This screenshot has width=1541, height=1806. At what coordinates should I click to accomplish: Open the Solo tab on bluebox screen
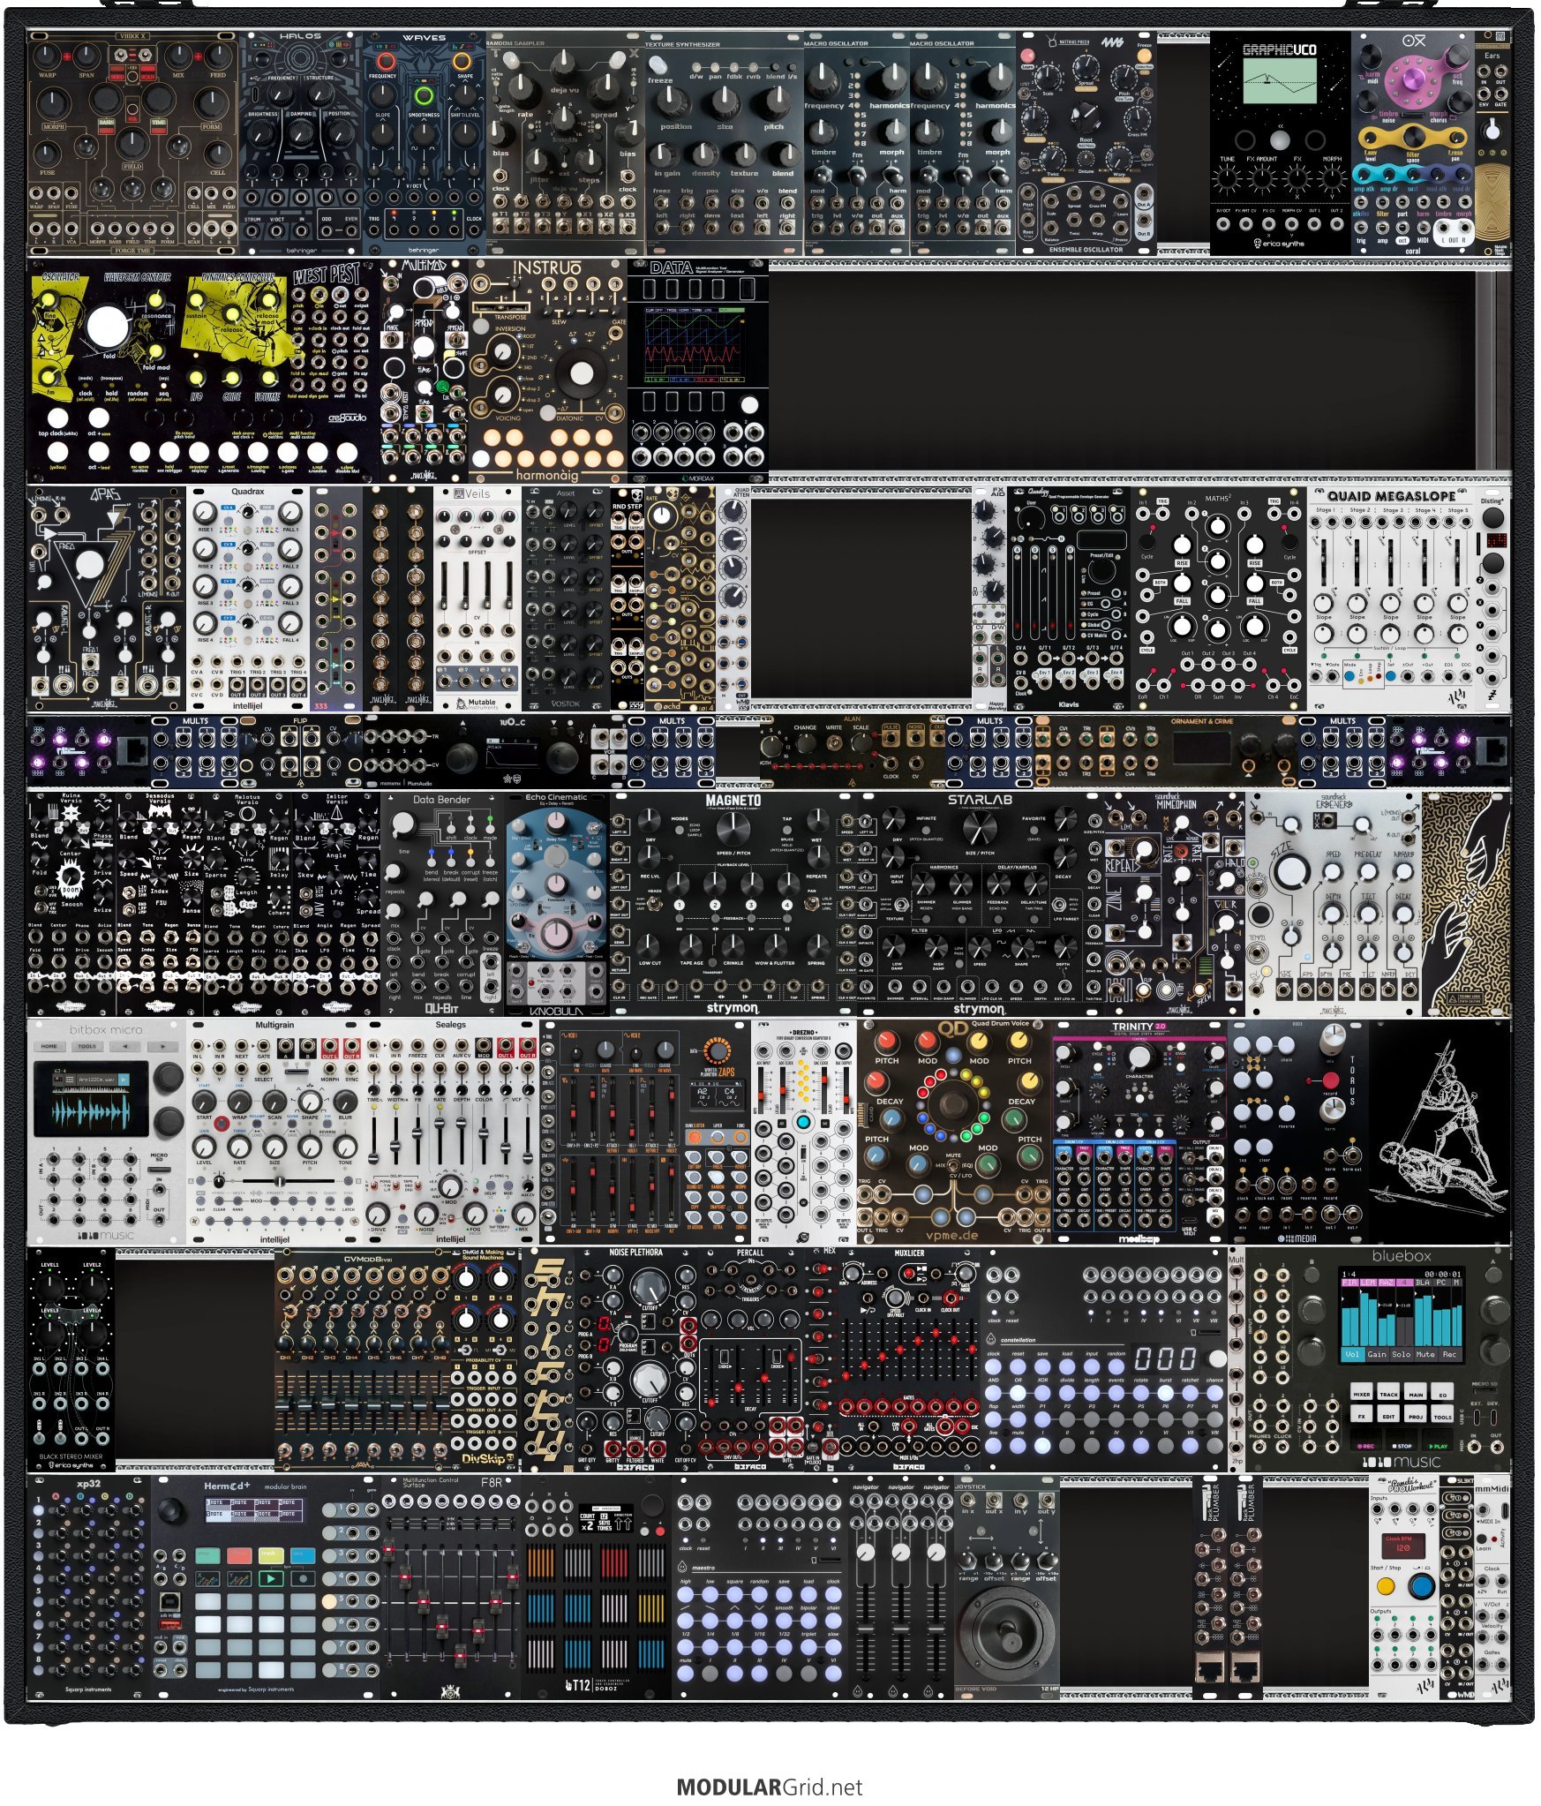pyautogui.click(x=1401, y=1354)
